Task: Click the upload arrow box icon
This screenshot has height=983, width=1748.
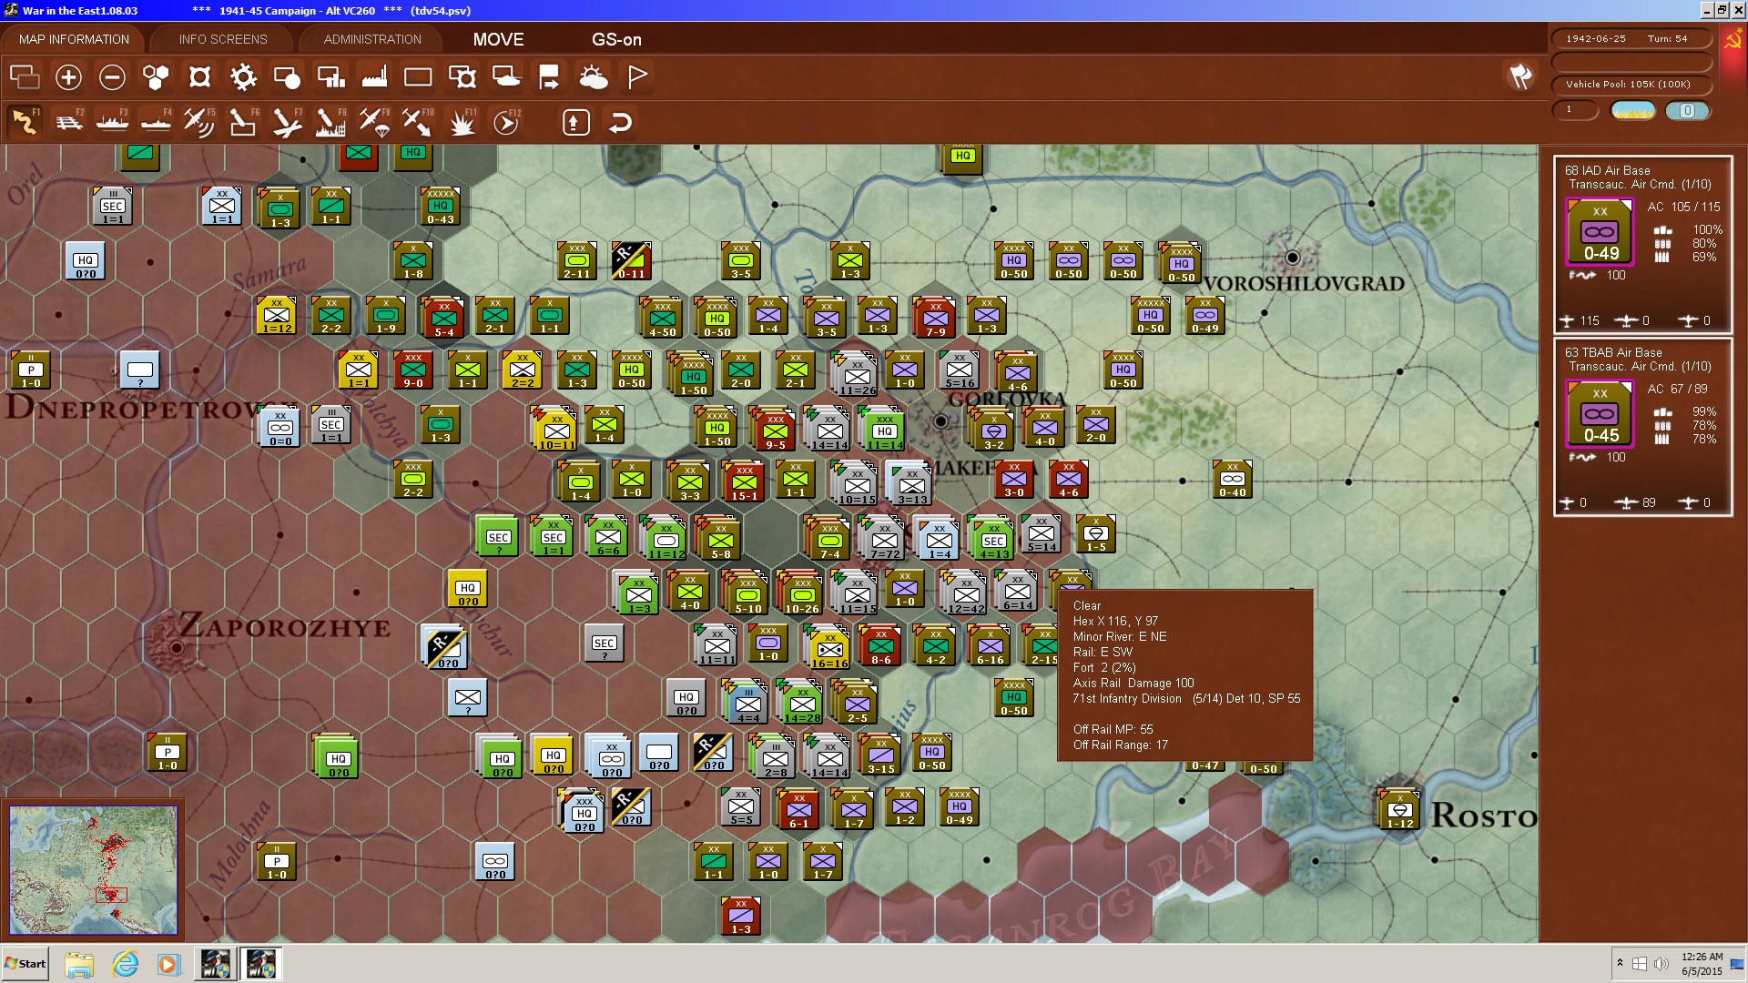Action: coord(575,122)
